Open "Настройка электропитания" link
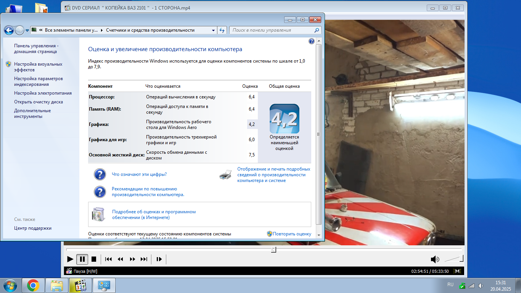This screenshot has width=521, height=293. [x=43, y=93]
